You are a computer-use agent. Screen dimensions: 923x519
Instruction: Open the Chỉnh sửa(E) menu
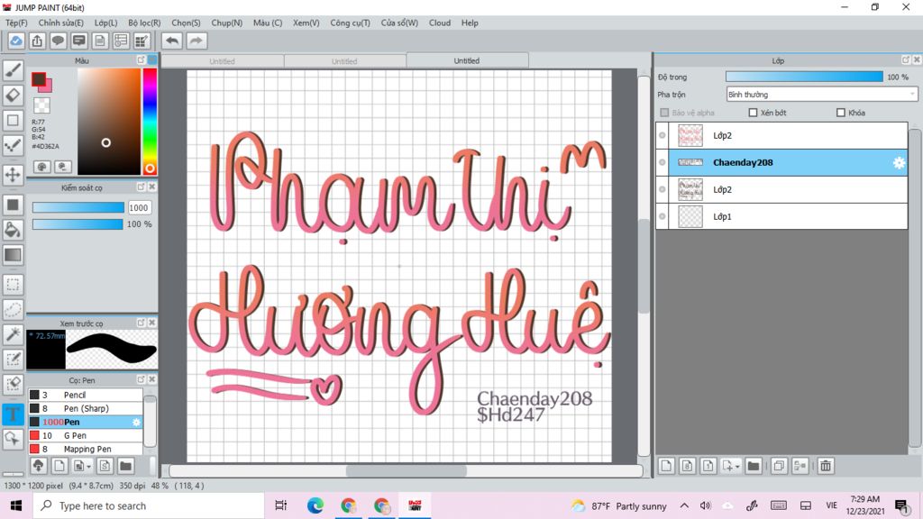60,23
